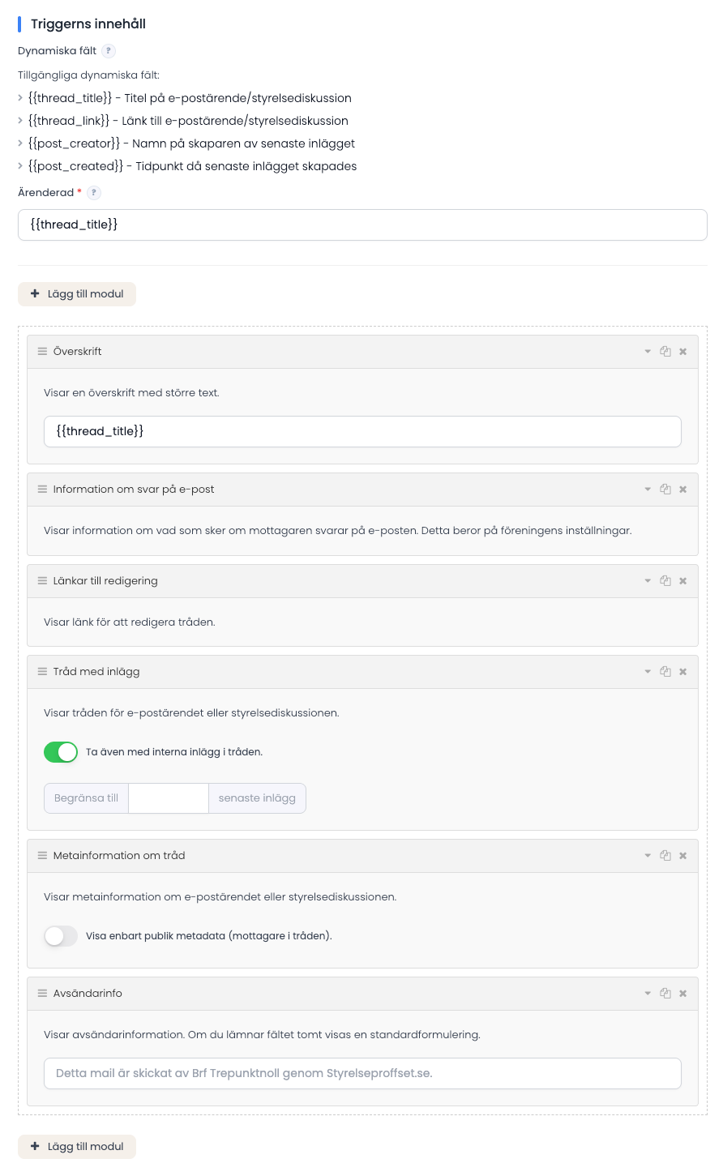Duplicate the Trådar med inlägg module

[665, 672]
